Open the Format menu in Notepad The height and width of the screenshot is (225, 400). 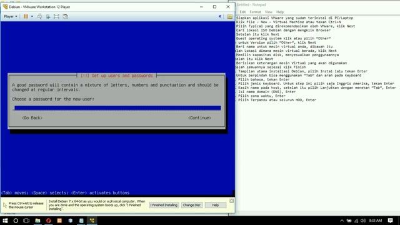[x=255, y=12]
